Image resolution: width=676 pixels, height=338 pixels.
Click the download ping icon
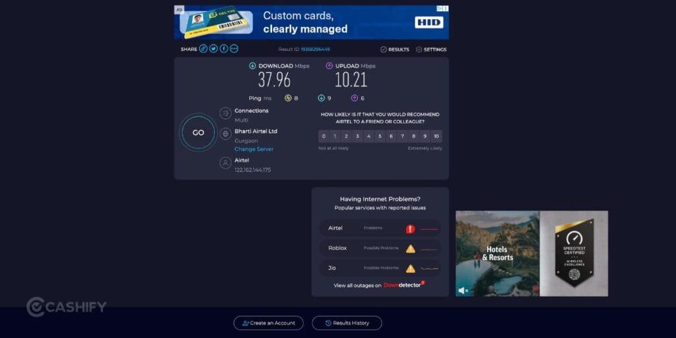(x=321, y=98)
